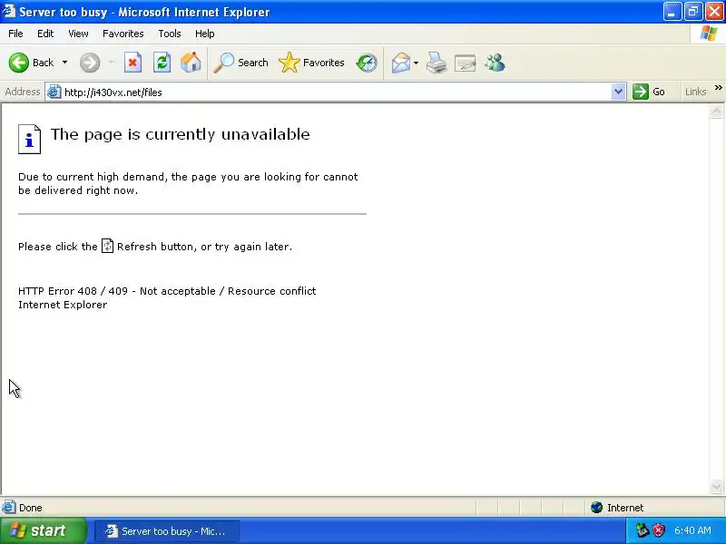Open the Favorites star pane
Screen dimensions: 726x544
point(311,63)
